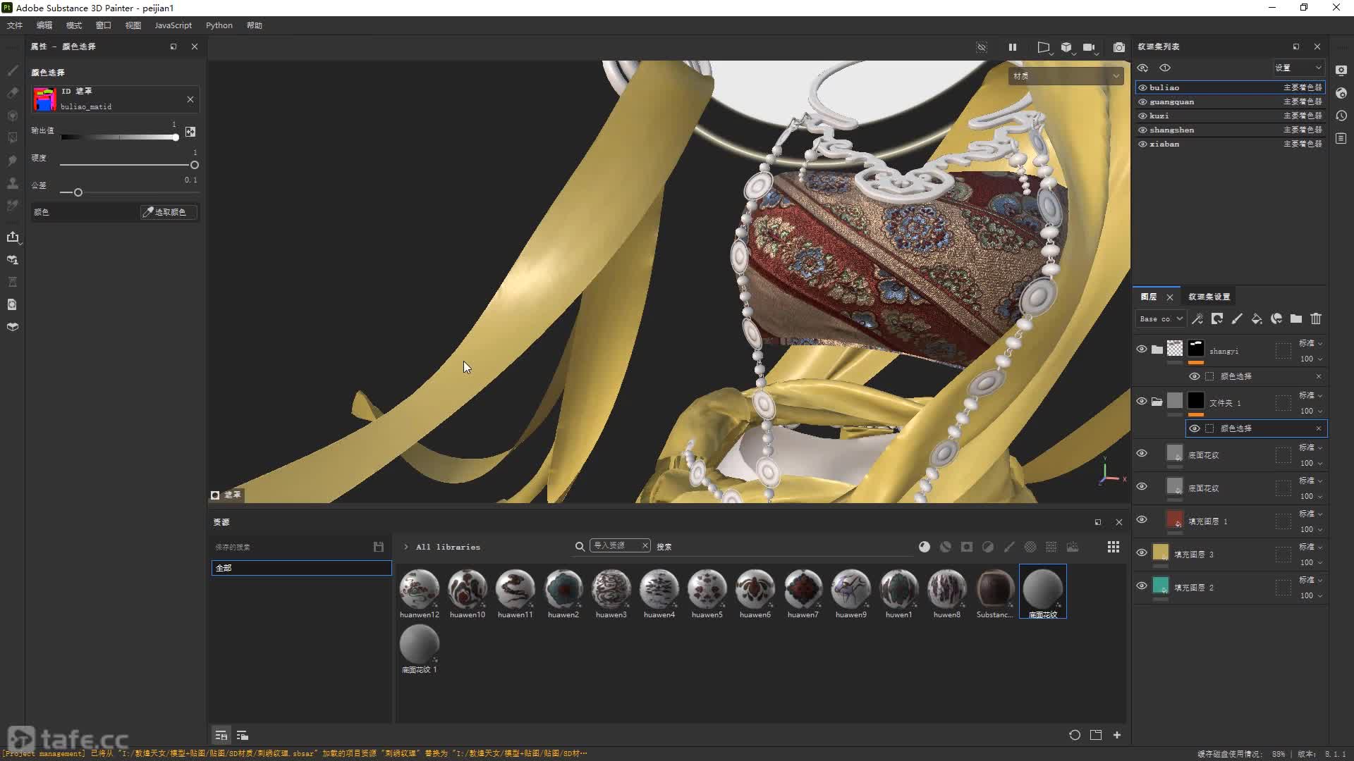
Task: Click the 选取颜色 pick color button
Action: (x=169, y=212)
